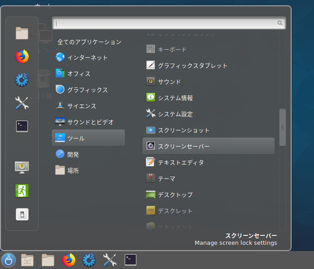Click the speaker icon beside サウンド
The image size is (314, 269).
tap(151, 81)
